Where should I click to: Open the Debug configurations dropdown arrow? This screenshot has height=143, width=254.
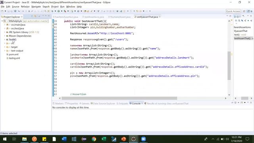[x=55, y=11]
